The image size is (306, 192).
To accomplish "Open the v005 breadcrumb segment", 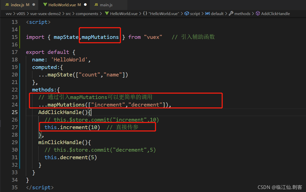I will click(x=21, y=14).
